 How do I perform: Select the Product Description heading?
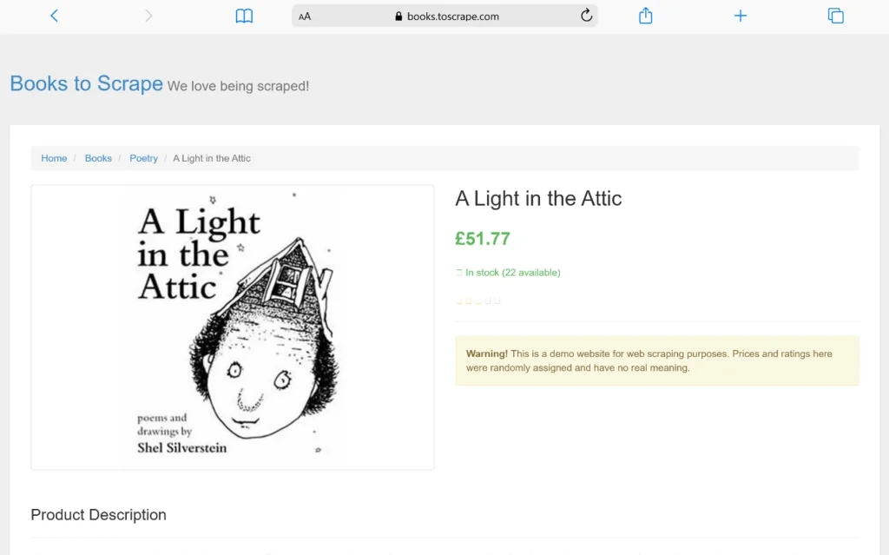tap(99, 515)
